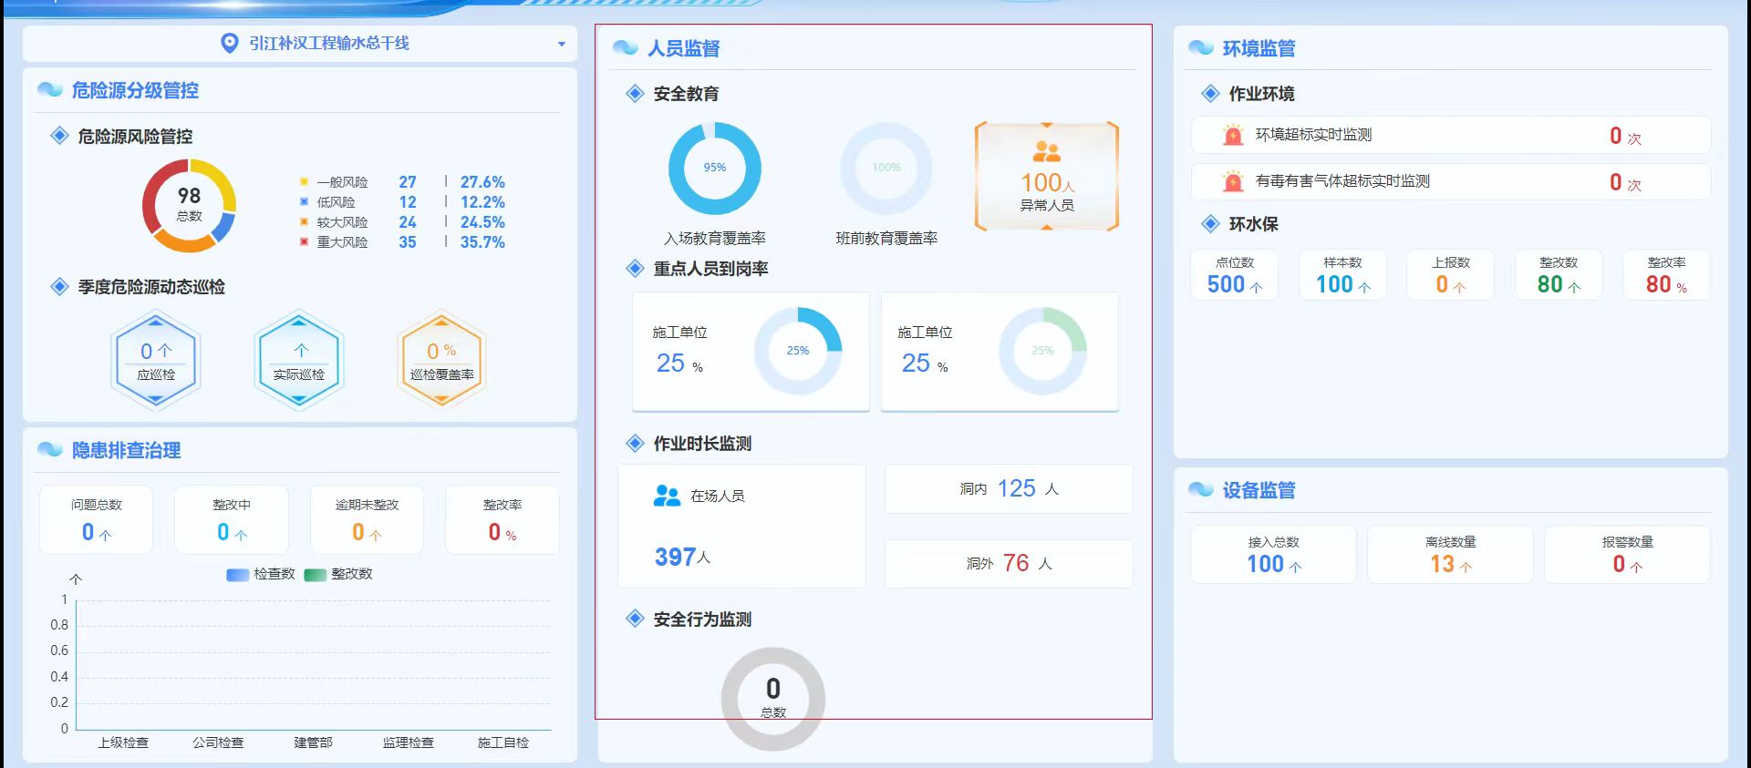This screenshot has width=1751, height=768.
Task: Click the cloud icon next to 设备监管
Action: (1201, 490)
